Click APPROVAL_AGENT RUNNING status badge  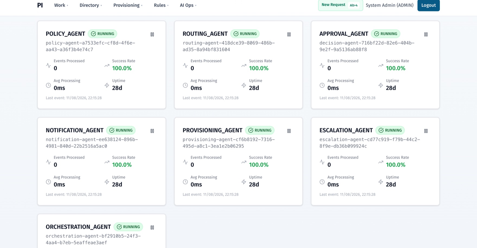point(386,34)
